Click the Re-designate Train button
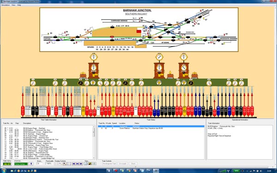The image size is (277, 173). [109, 164]
